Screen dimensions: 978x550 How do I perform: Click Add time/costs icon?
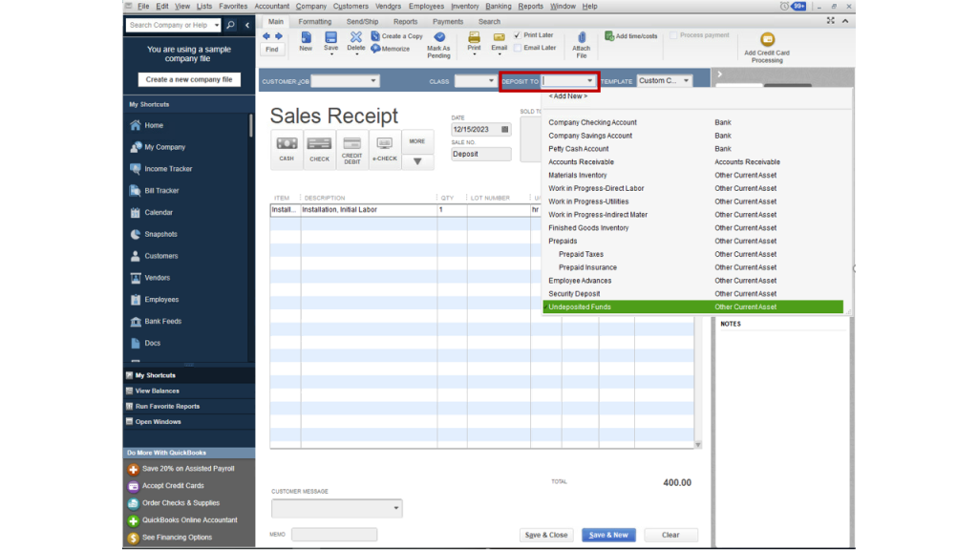(609, 36)
